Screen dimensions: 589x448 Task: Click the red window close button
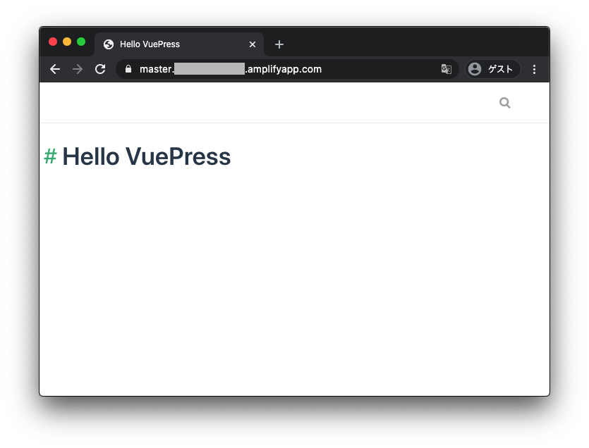(x=53, y=42)
